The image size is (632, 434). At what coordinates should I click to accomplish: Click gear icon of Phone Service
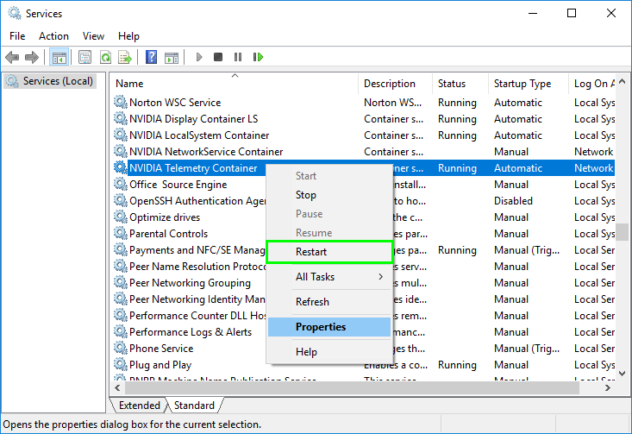pyautogui.click(x=121, y=348)
